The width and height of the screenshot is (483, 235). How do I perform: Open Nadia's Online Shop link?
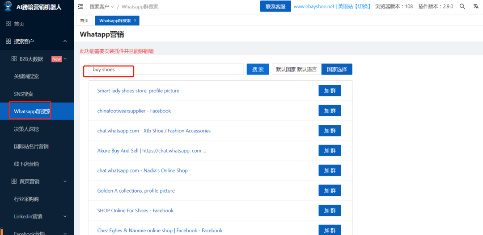142,170
